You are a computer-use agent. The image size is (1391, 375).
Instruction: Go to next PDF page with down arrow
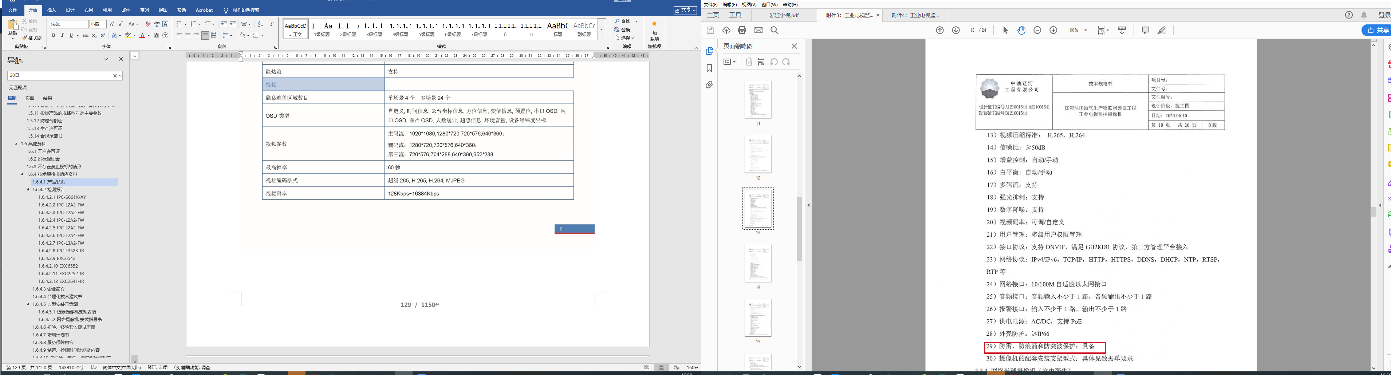956,30
